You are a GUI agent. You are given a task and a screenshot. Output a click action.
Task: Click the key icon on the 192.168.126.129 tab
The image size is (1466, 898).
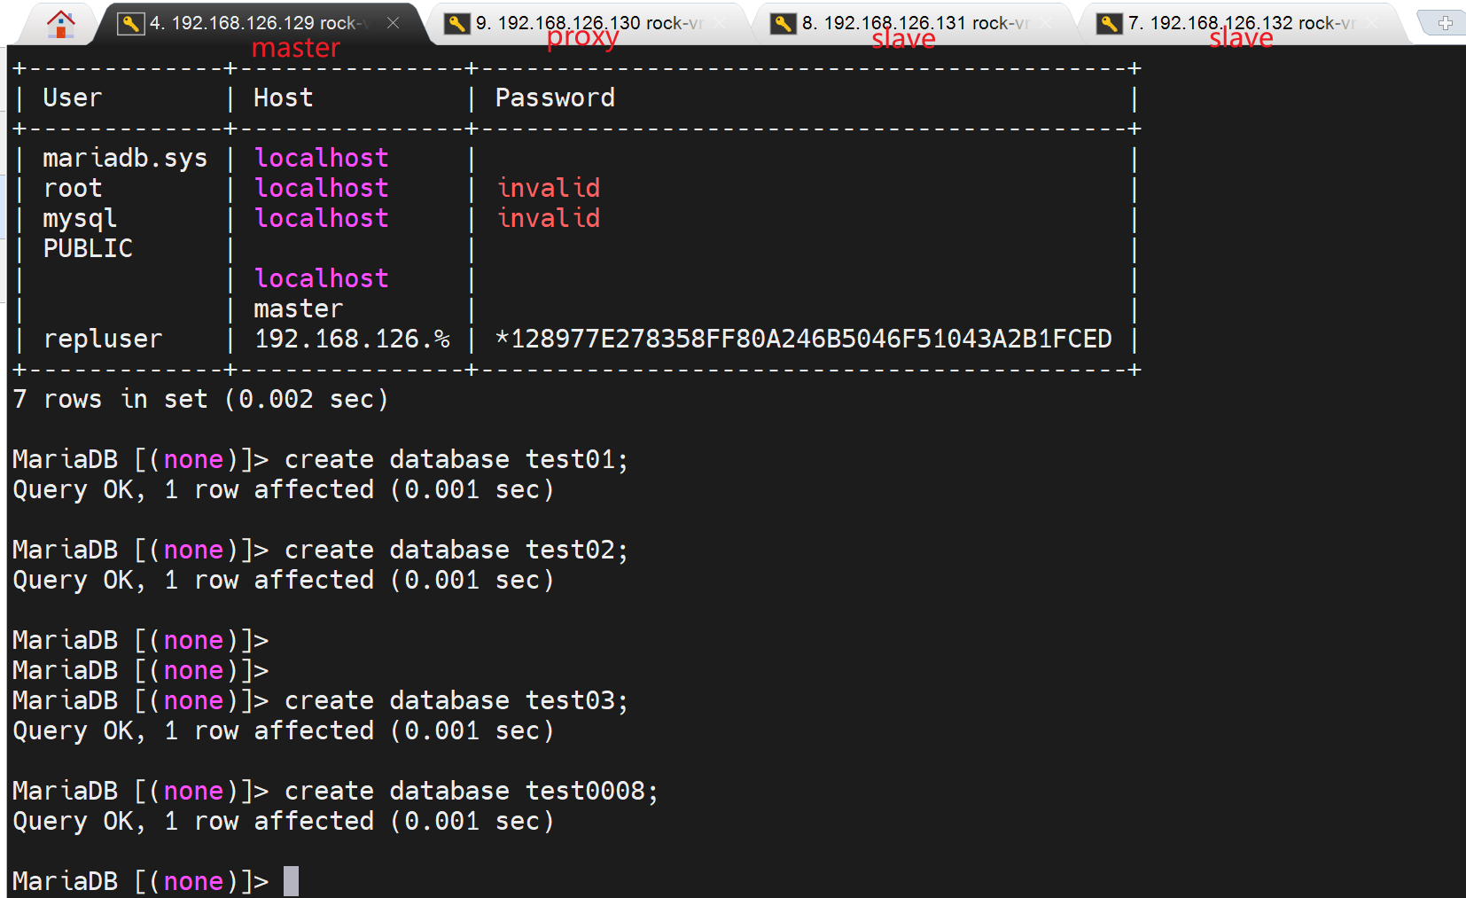coord(130,24)
